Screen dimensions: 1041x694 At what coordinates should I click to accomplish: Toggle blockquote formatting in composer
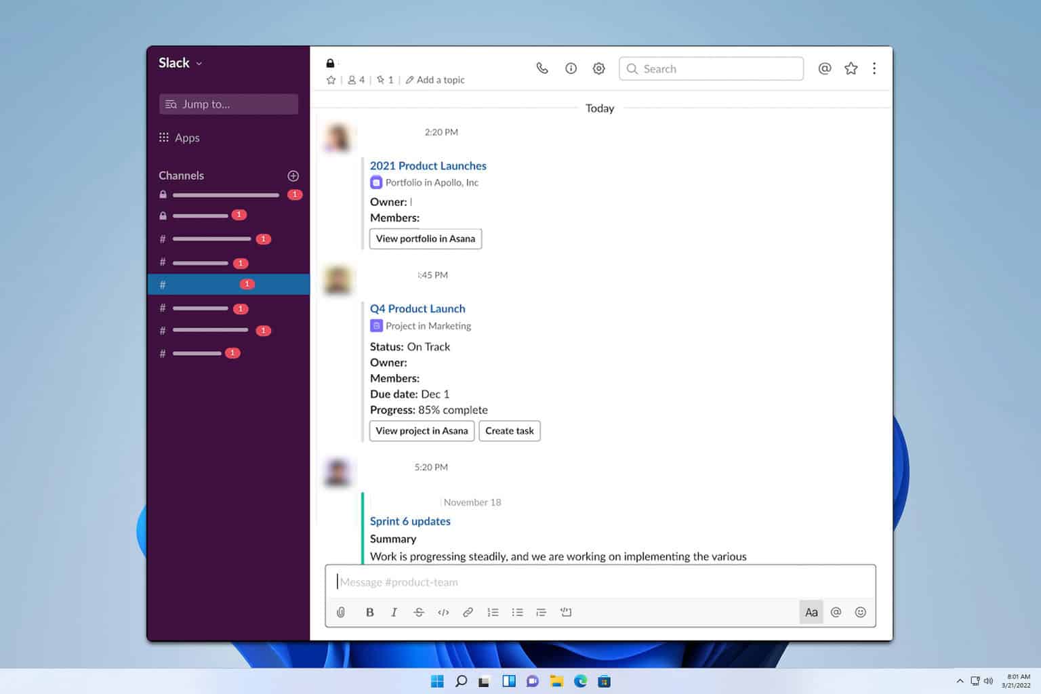pos(541,612)
